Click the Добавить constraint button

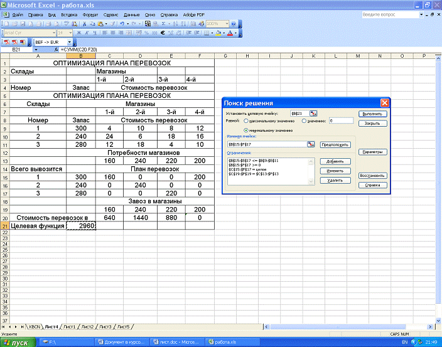click(x=335, y=161)
